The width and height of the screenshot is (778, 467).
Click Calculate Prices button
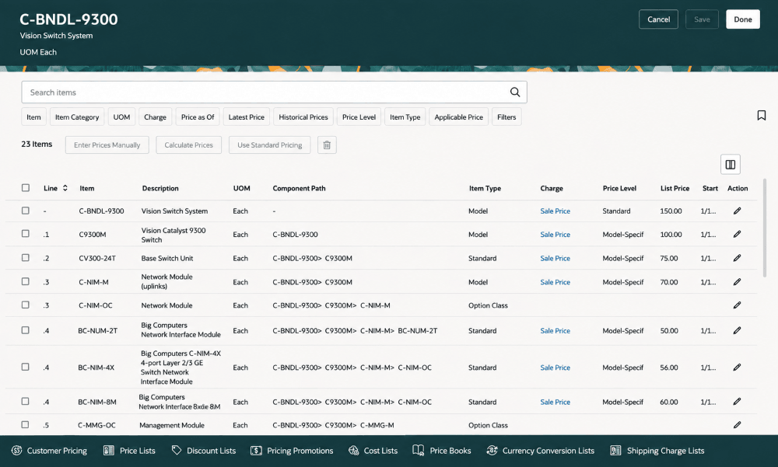tap(188, 145)
